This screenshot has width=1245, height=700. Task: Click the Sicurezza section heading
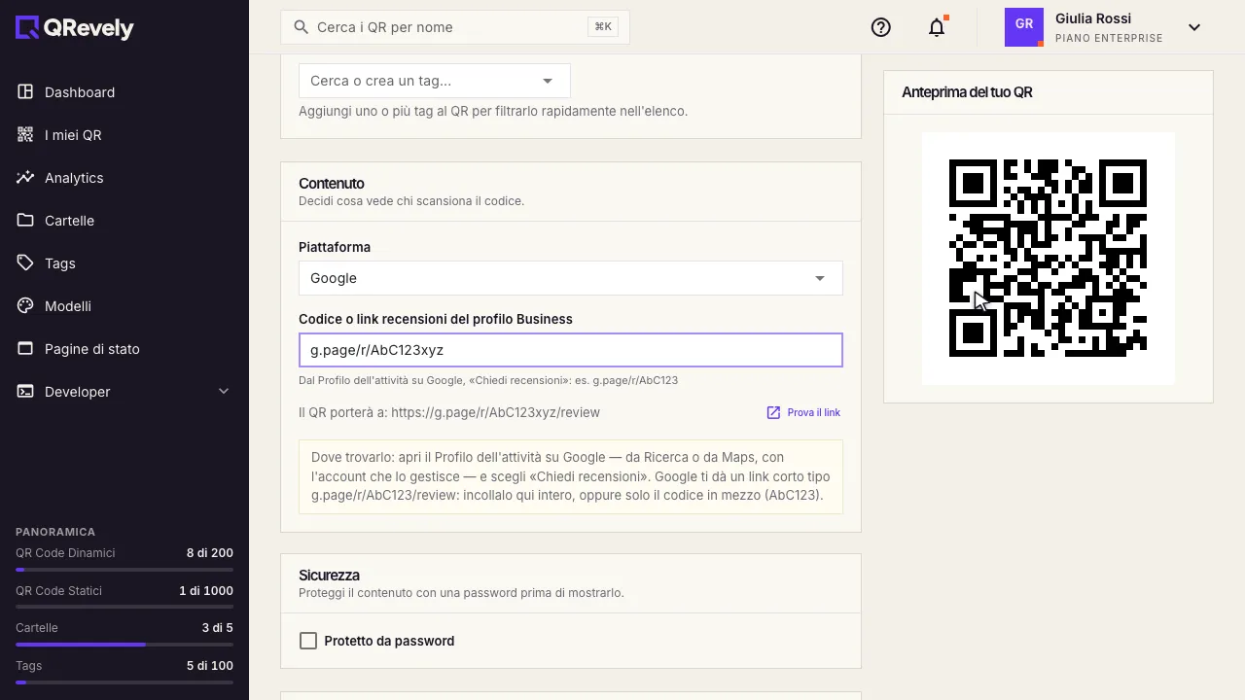[329, 576]
